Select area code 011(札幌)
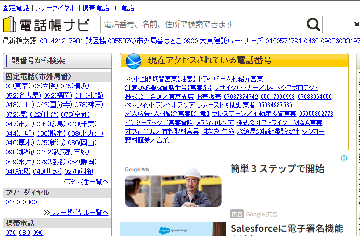This screenshot has width=360, height=236. 89,96
